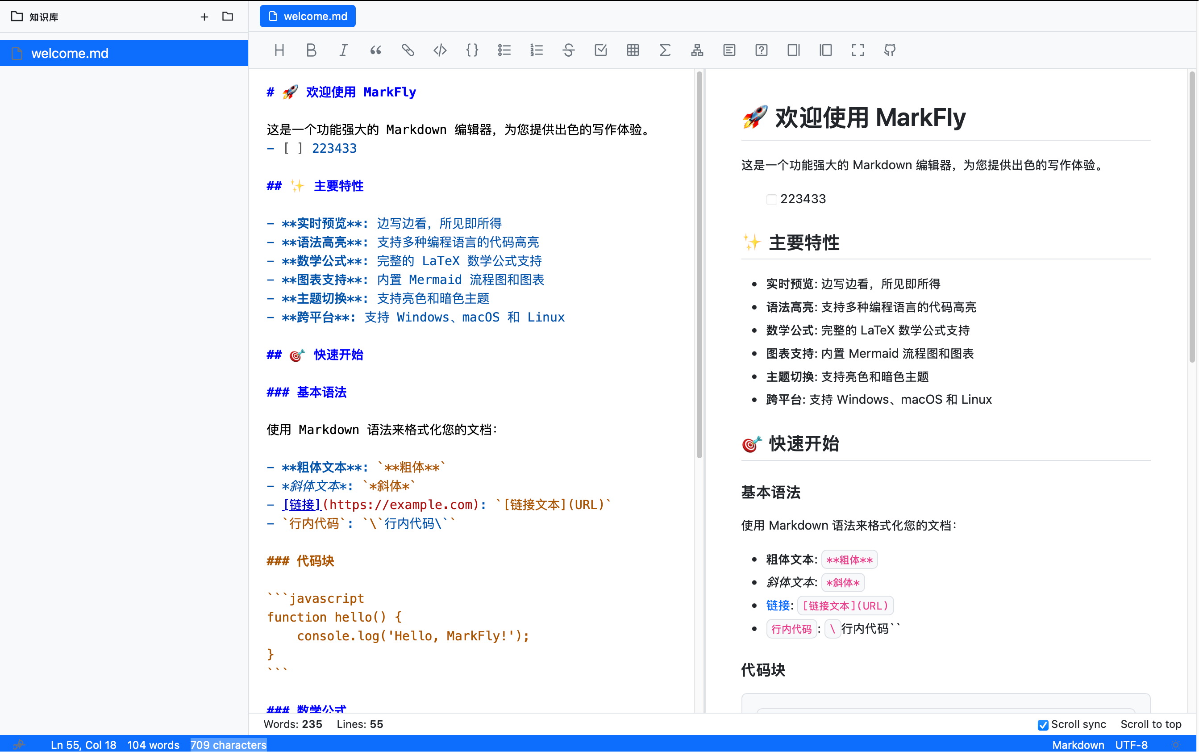Add a new file with the plus icon

[x=204, y=17]
